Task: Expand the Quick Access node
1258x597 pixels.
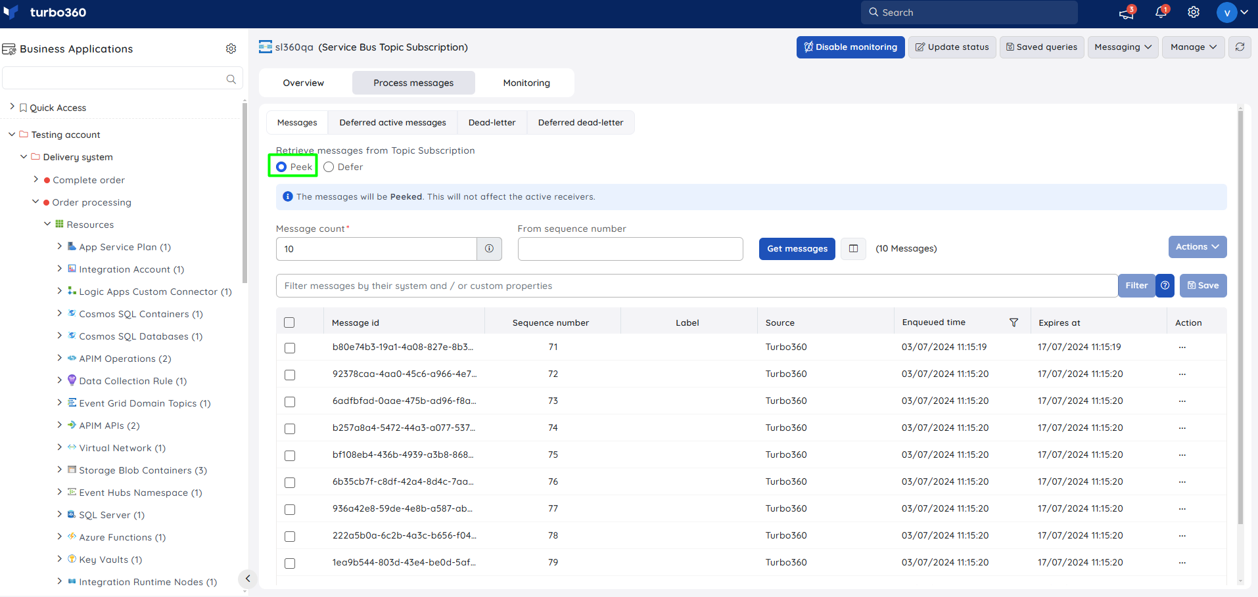Action: (12, 106)
